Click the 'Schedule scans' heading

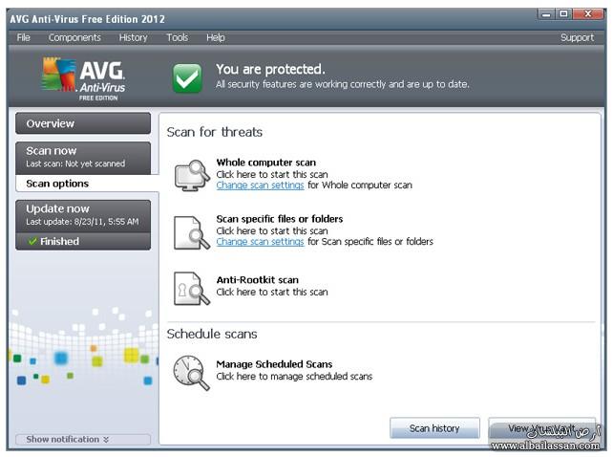click(212, 334)
